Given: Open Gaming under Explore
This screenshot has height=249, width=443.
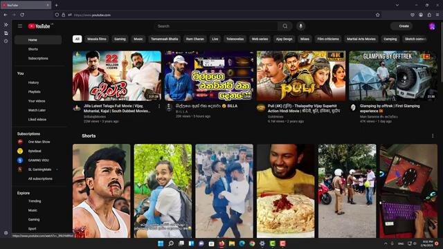Looking at the screenshot, I should click(38, 219).
